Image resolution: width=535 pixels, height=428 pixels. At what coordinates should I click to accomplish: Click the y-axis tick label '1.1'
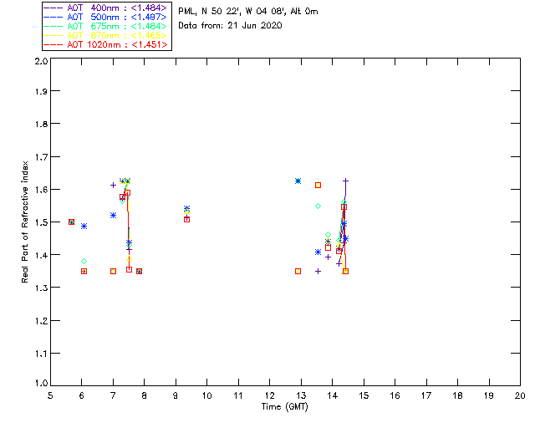[x=41, y=354]
